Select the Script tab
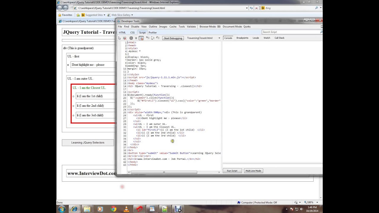Image resolution: width=379 pixels, height=213 pixels. tap(142, 33)
